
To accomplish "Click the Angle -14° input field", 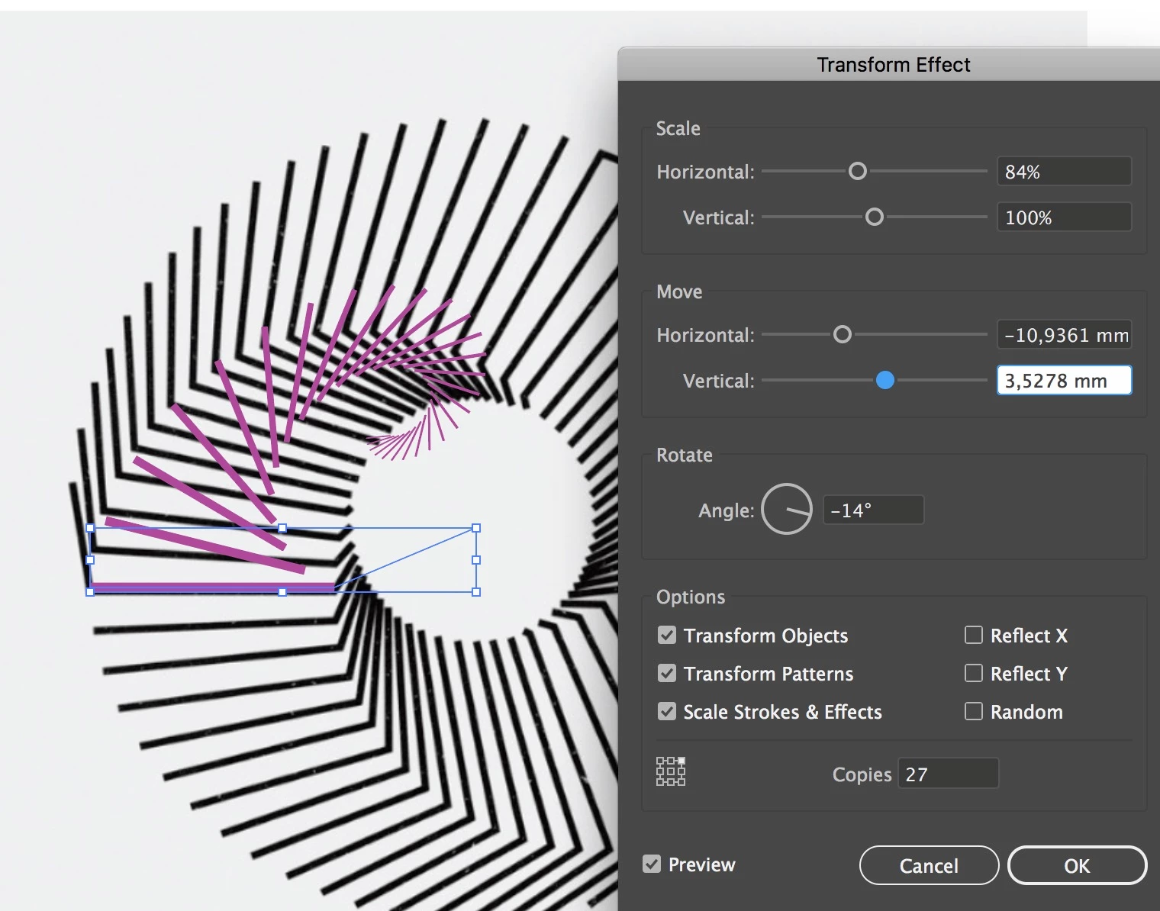I will tap(873, 510).
